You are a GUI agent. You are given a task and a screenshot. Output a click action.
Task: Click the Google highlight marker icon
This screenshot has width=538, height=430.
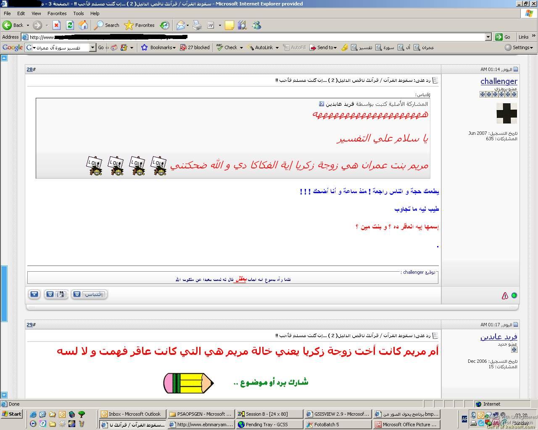pyautogui.click(x=344, y=47)
